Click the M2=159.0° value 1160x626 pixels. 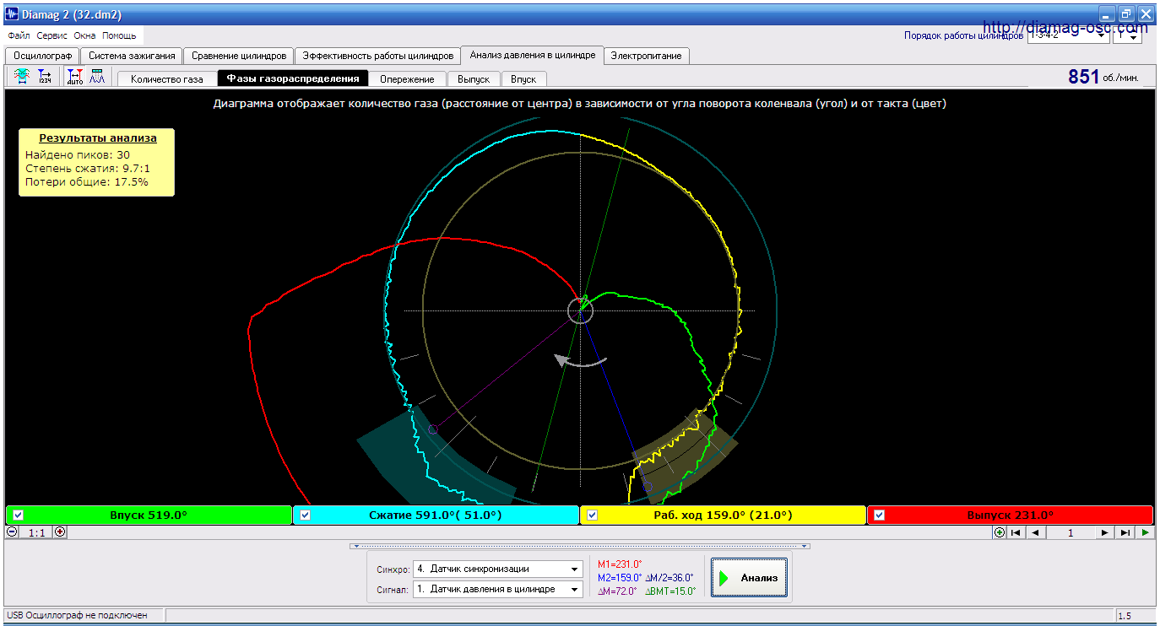point(620,578)
